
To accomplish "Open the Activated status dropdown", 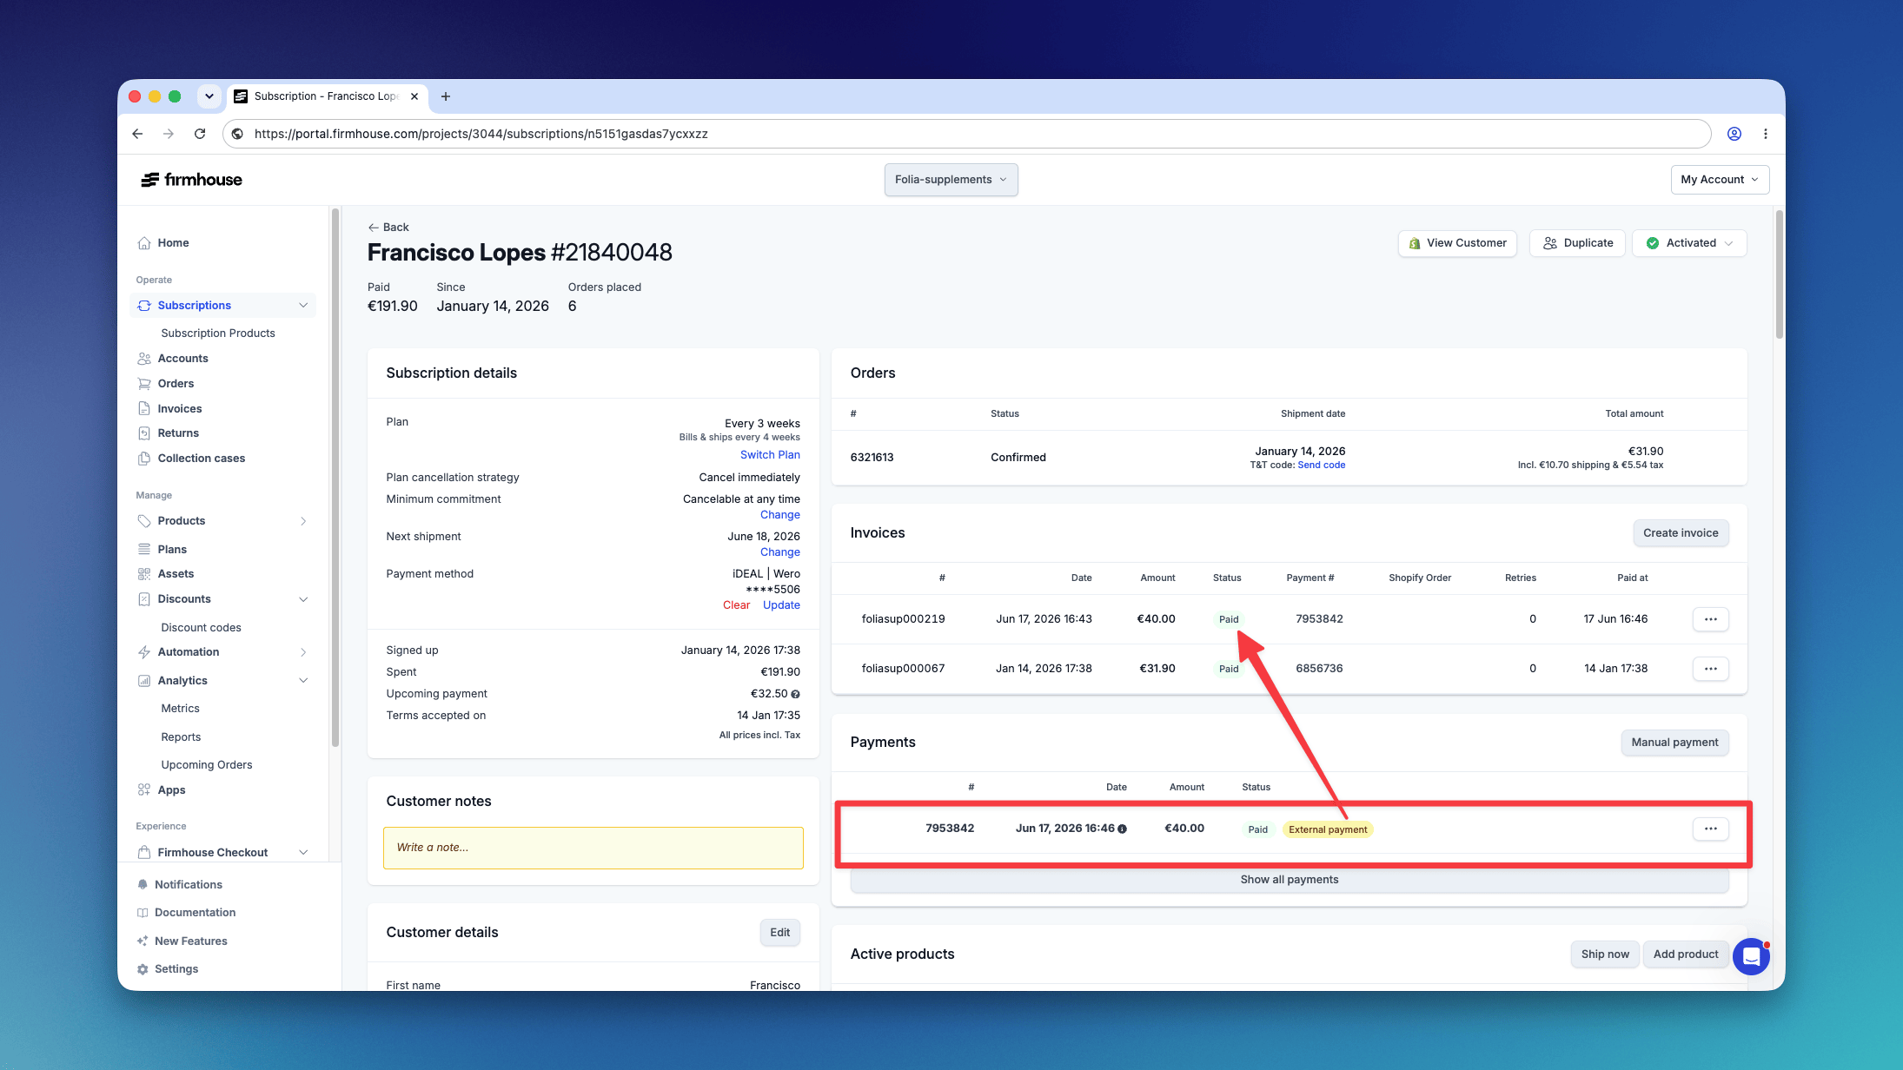I will (1688, 243).
